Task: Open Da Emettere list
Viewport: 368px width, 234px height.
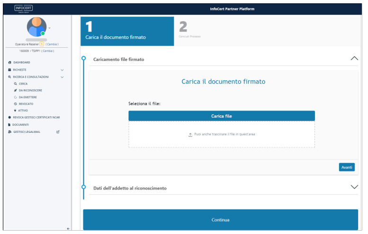Action: coord(27,97)
